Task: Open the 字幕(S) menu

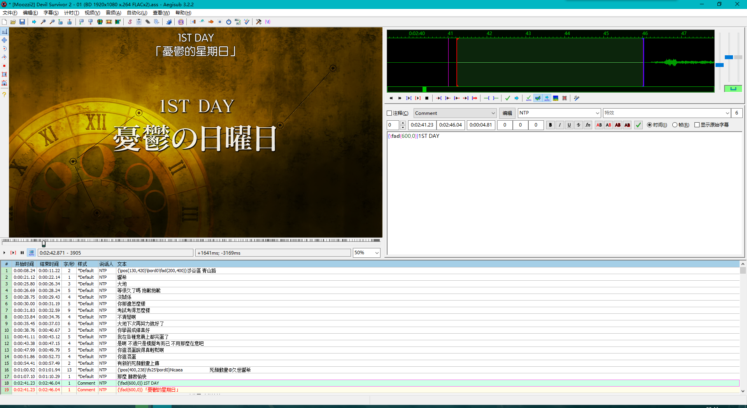Action: [51, 13]
